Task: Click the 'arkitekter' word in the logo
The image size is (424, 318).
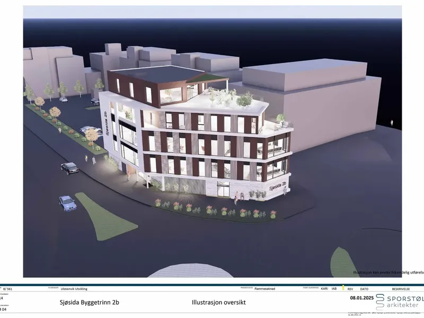Action: (x=402, y=305)
